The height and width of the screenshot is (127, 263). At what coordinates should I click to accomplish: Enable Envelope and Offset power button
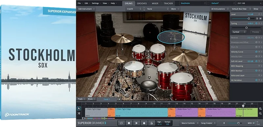pyautogui.click(x=256, y=42)
